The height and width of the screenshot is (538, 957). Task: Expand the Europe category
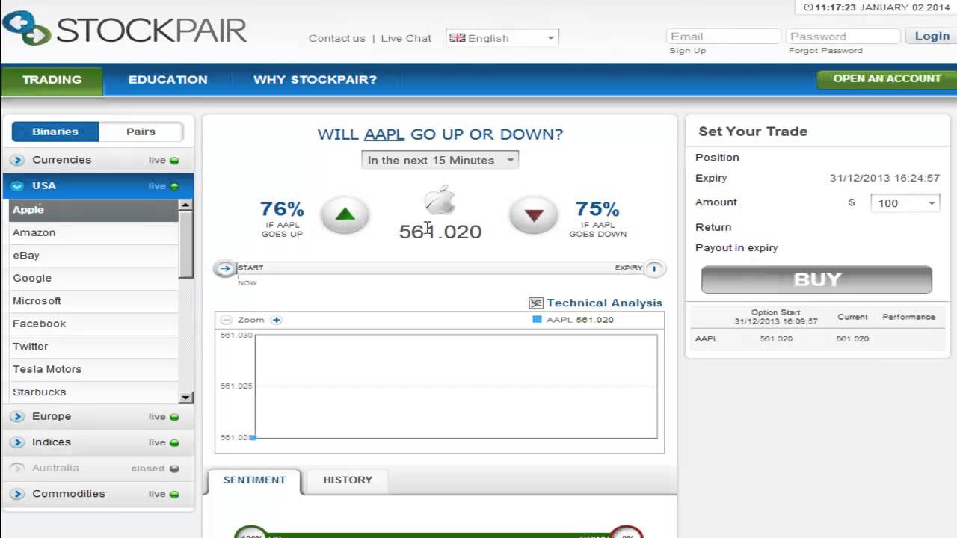(x=18, y=416)
